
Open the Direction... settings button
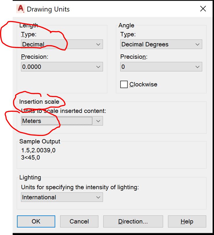pos(133,221)
